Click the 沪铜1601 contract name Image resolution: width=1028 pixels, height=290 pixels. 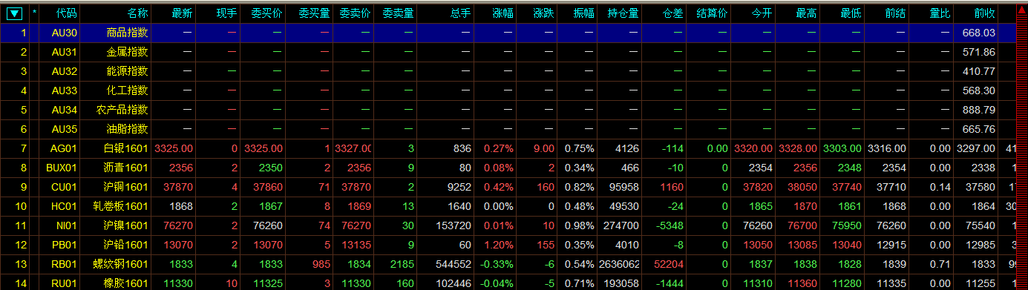click(x=126, y=187)
